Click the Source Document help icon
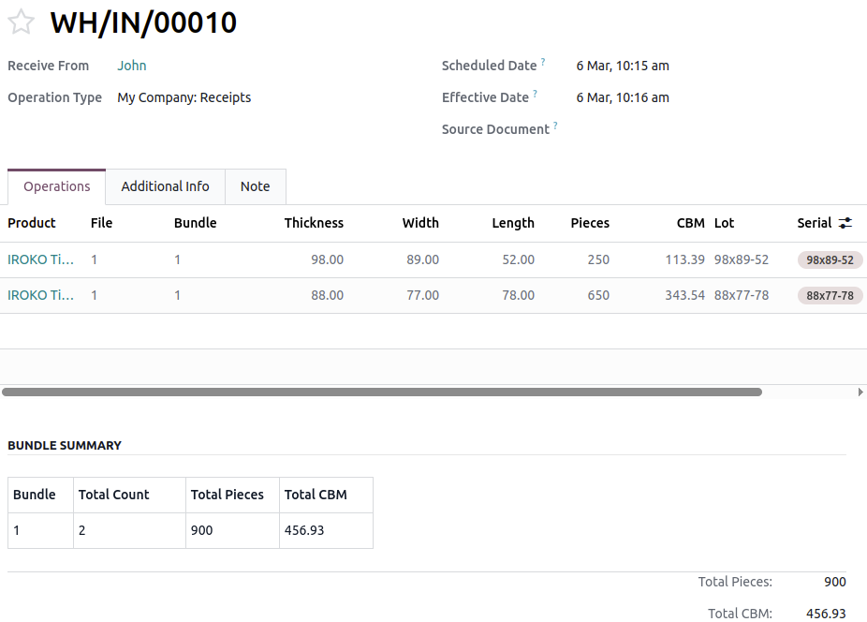The width and height of the screenshot is (867, 622). point(556,123)
